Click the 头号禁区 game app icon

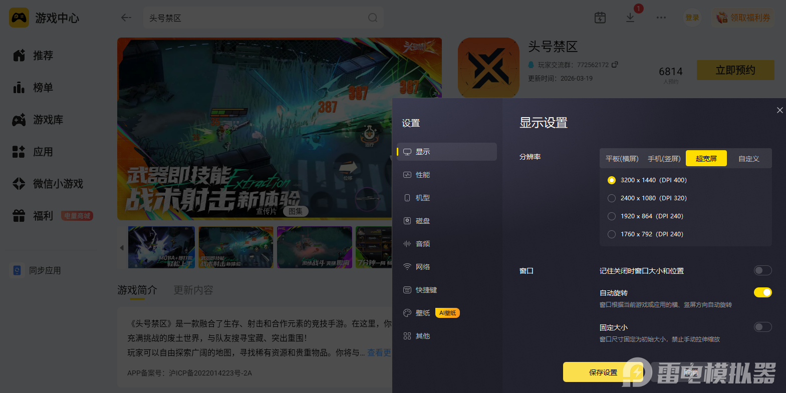point(488,68)
